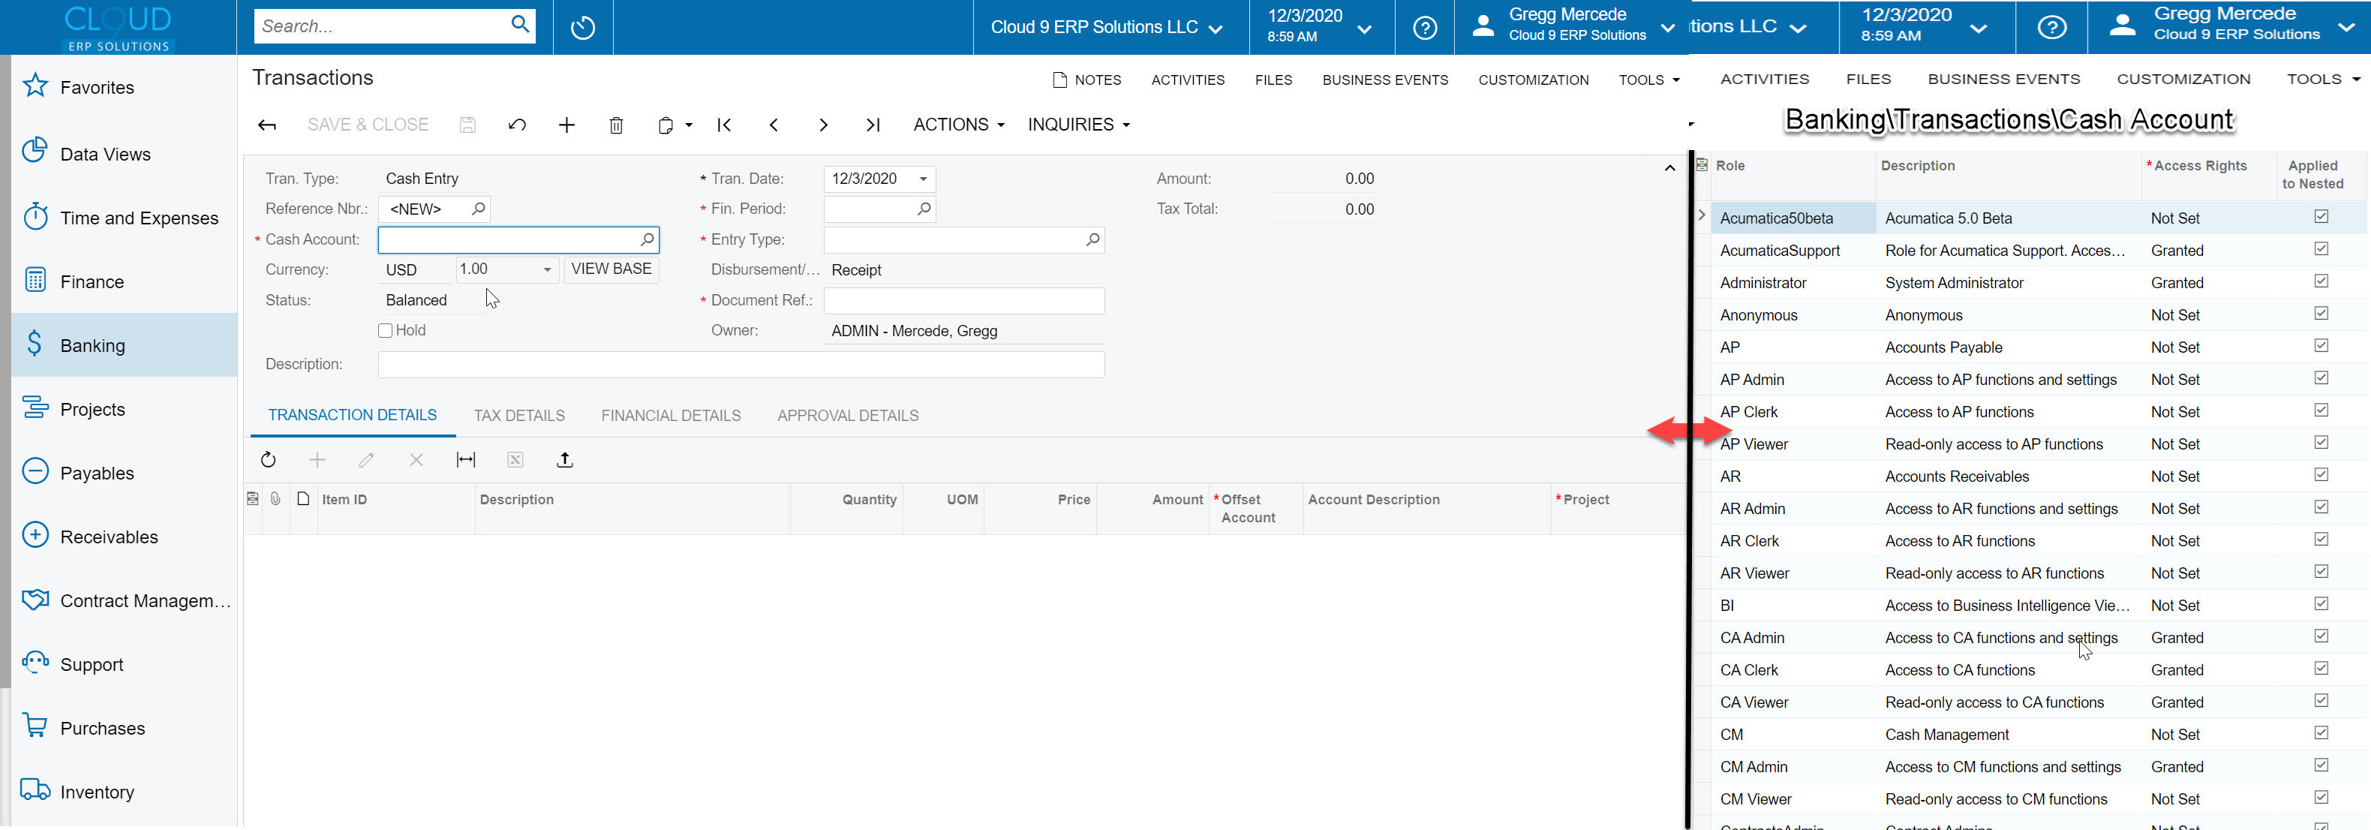
Task: Undo changes with the cancel icon
Action: tap(517, 125)
